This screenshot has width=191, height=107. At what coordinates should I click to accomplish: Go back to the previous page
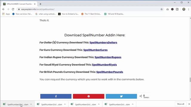[3, 9]
